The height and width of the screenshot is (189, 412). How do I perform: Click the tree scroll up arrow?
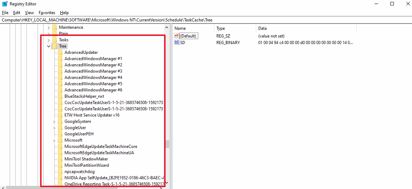(x=167, y=27)
